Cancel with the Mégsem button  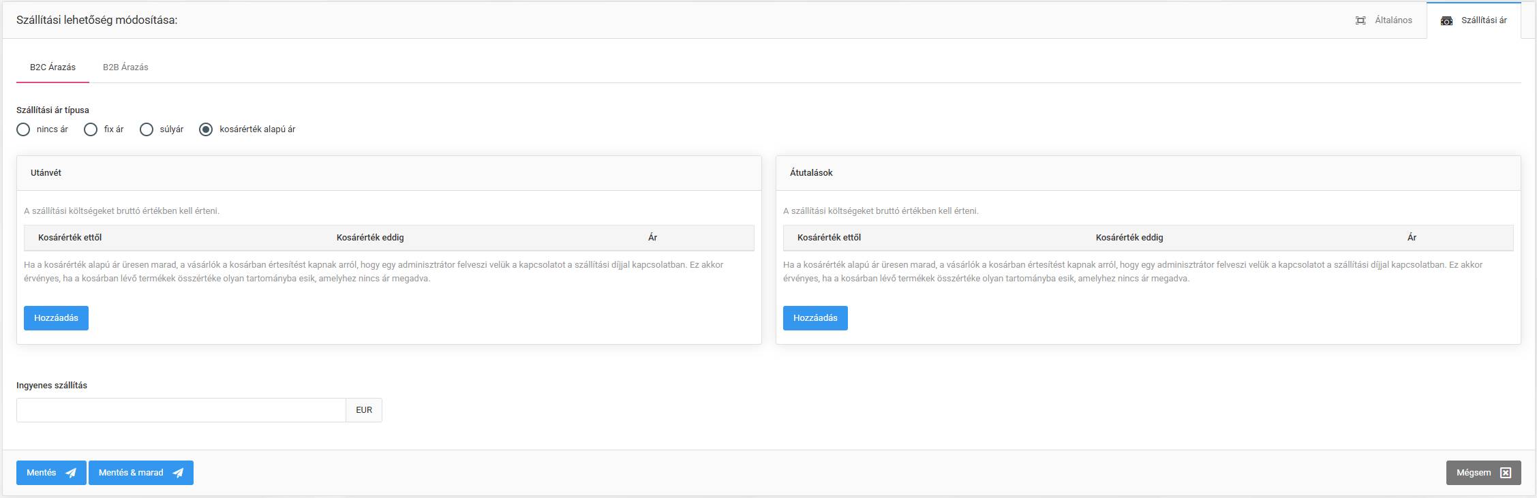coord(1483,473)
